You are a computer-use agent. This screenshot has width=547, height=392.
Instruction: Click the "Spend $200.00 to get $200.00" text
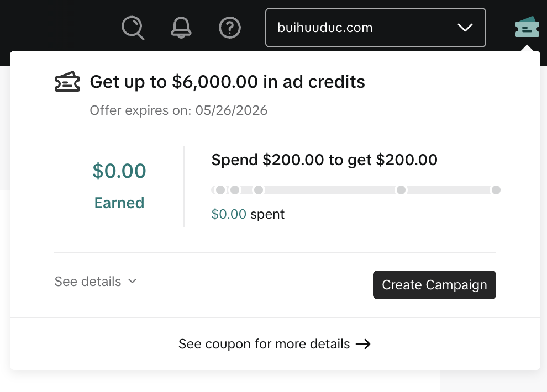(324, 160)
